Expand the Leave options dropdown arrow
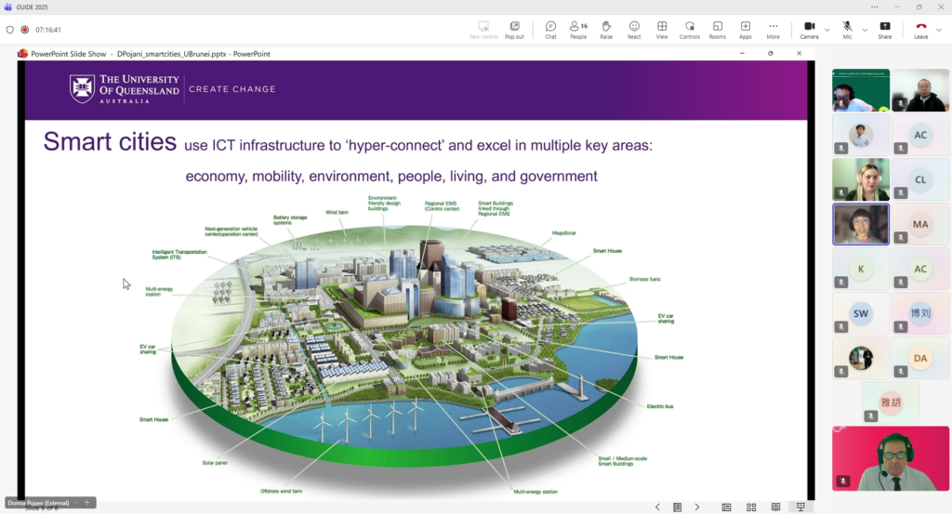The height and width of the screenshot is (514, 952). pos(939,30)
